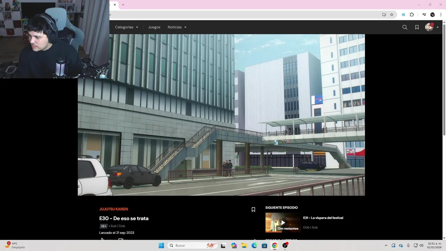
Task: Open the Chrome extensions puzzle icon
Action: coord(412,15)
